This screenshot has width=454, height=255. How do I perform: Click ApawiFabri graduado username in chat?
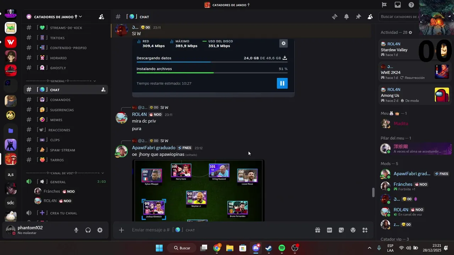coord(154,148)
